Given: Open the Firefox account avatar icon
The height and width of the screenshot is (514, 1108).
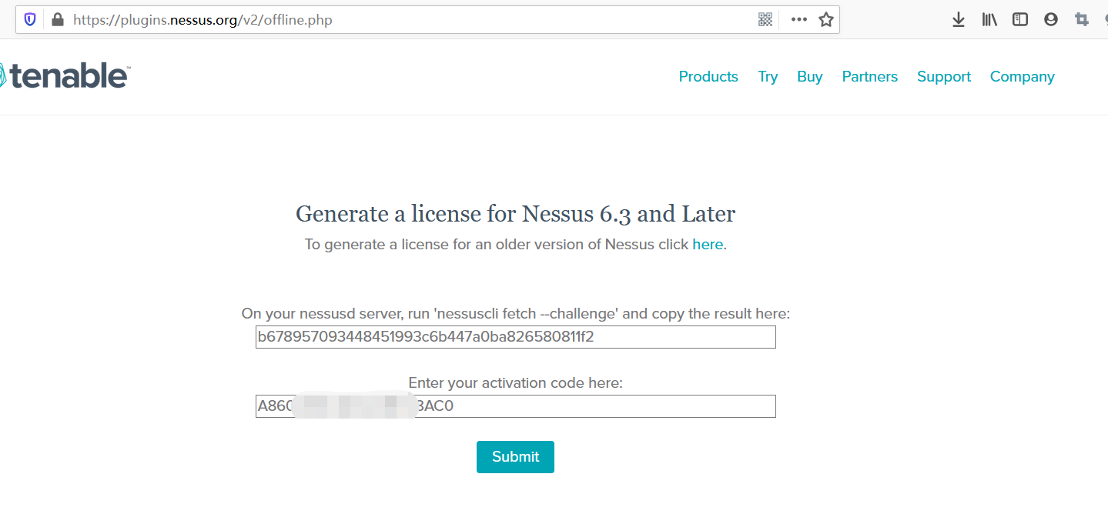Looking at the screenshot, I should [1051, 20].
